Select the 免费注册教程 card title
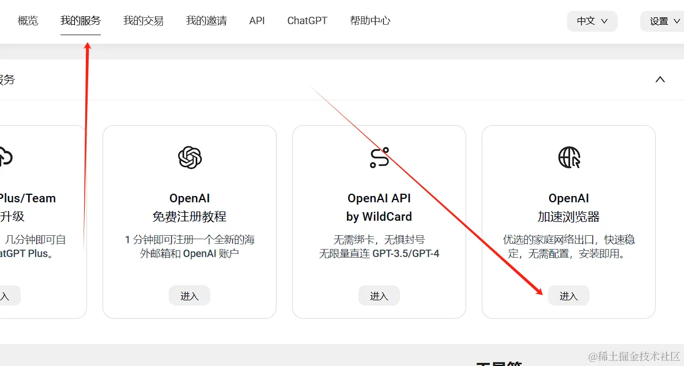Viewport: 684px width, 366px height. (190, 216)
